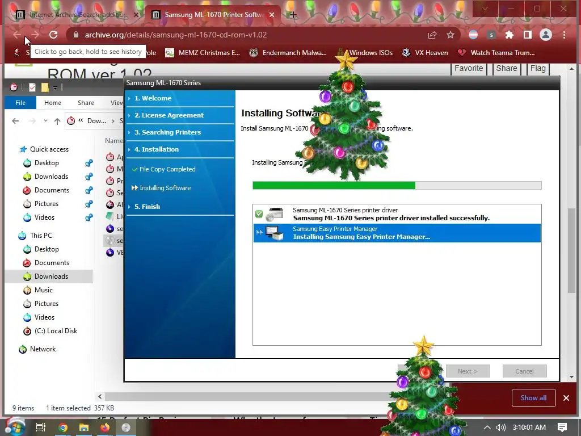Viewport: 581px width, 436px height.
Task: Reload the archive.org page
Action: pos(53,35)
